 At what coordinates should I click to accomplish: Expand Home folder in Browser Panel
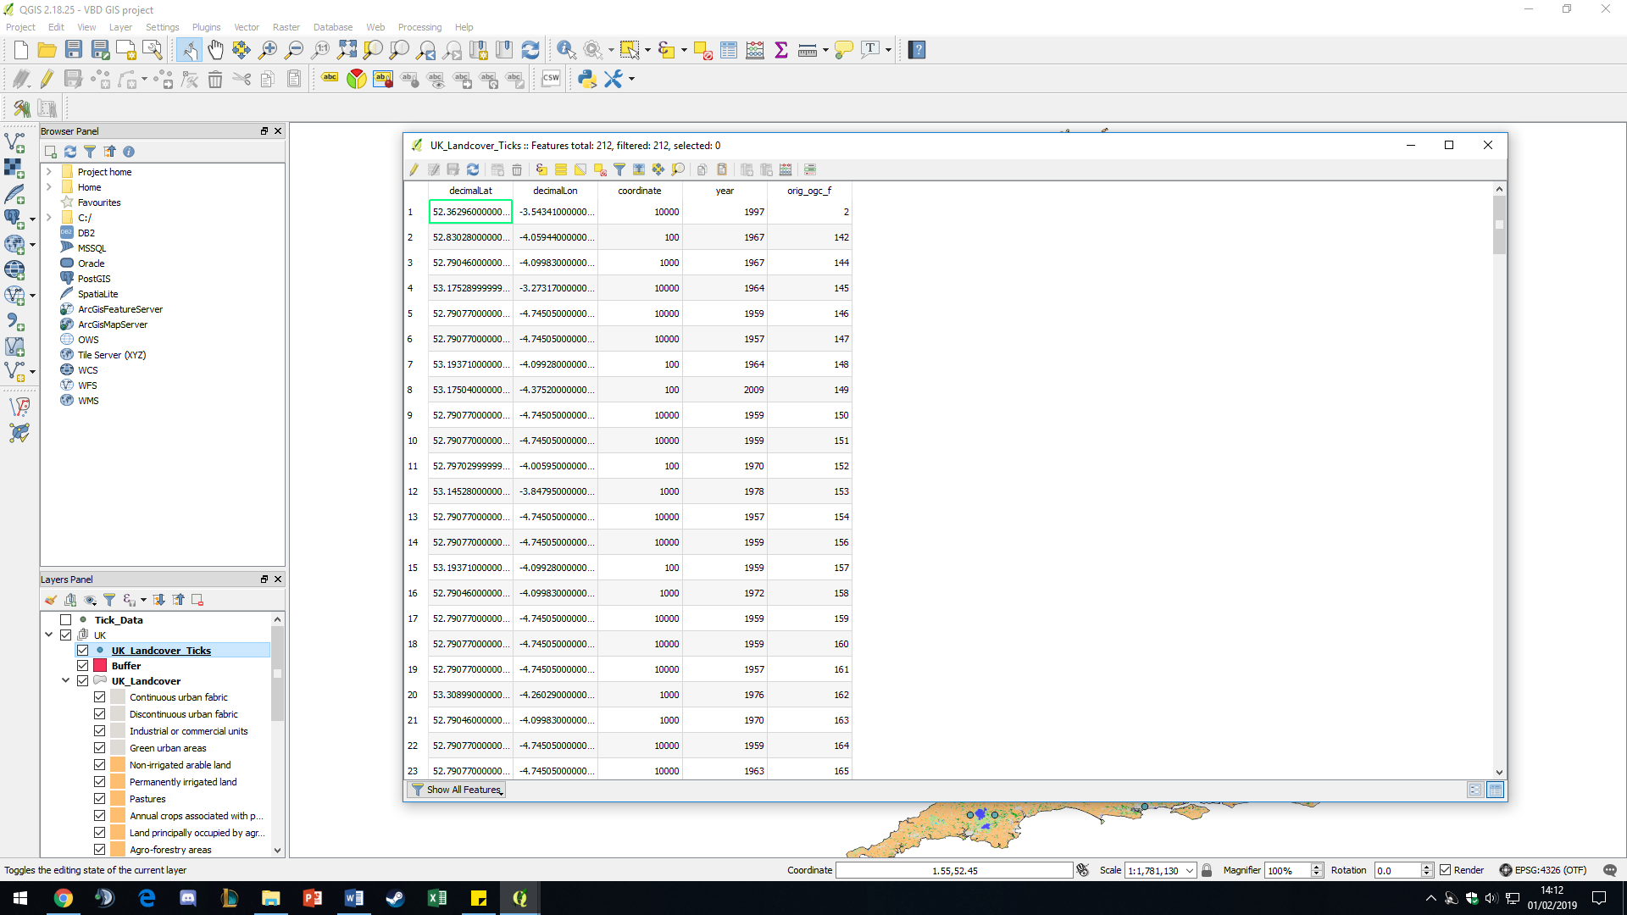click(x=49, y=187)
